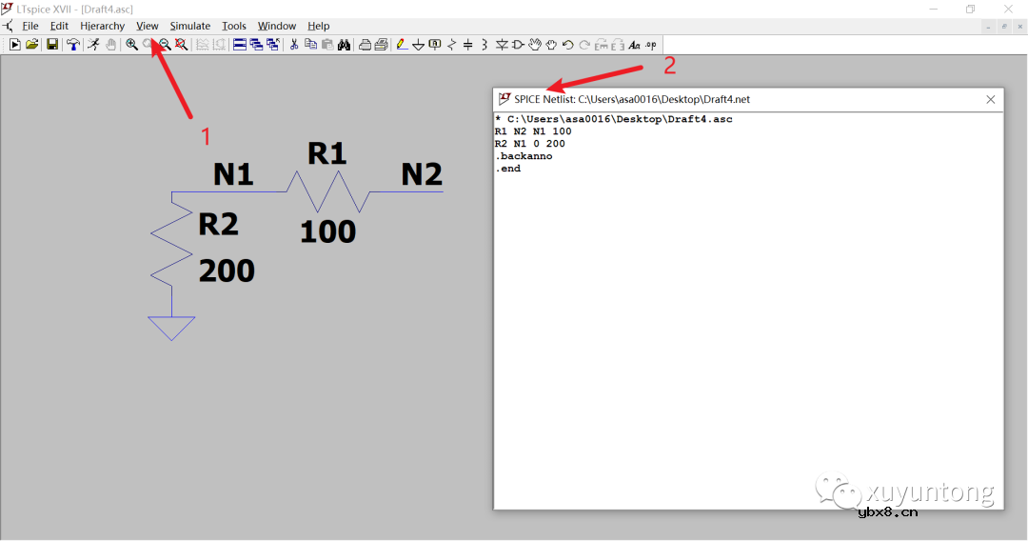Open the Tools menu
This screenshot has width=1028, height=541.
coord(234,26)
